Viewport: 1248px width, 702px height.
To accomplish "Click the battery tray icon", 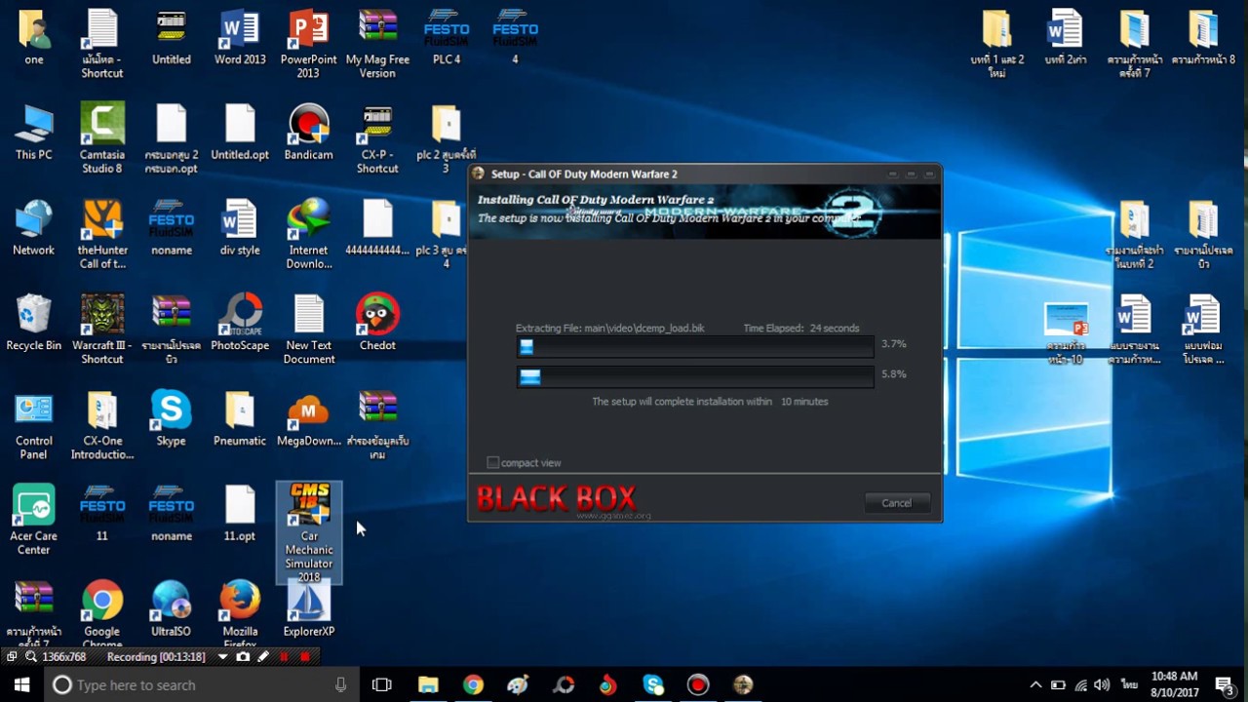I will [1058, 684].
